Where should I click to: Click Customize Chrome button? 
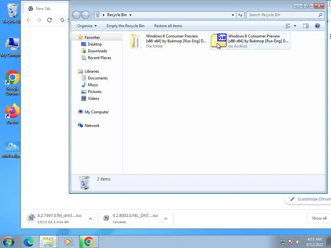click(x=308, y=199)
